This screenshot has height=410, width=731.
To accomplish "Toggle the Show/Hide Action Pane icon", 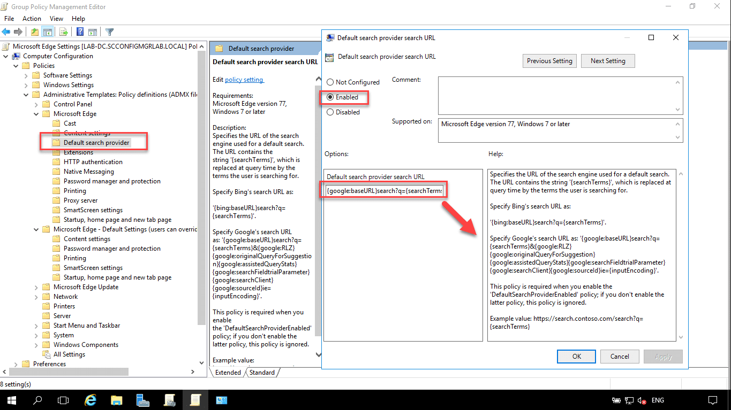I will point(92,32).
